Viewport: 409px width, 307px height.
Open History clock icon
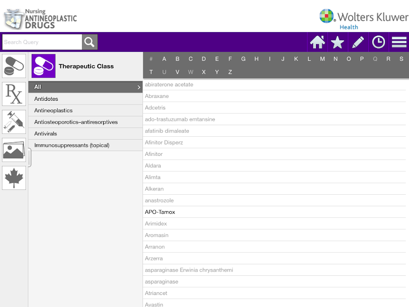tap(378, 42)
